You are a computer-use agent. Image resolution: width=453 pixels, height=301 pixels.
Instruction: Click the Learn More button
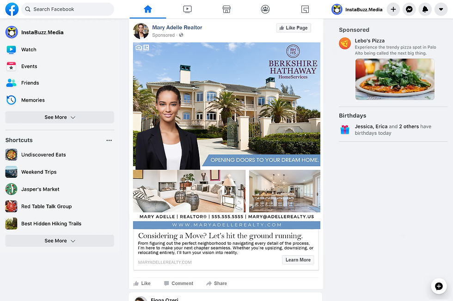pos(298,260)
